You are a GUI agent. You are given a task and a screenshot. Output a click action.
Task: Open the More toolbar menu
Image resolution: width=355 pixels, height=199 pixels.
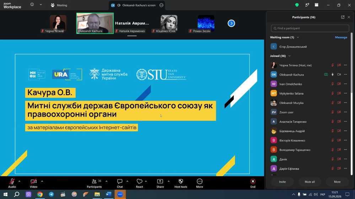pyautogui.click(x=199, y=183)
